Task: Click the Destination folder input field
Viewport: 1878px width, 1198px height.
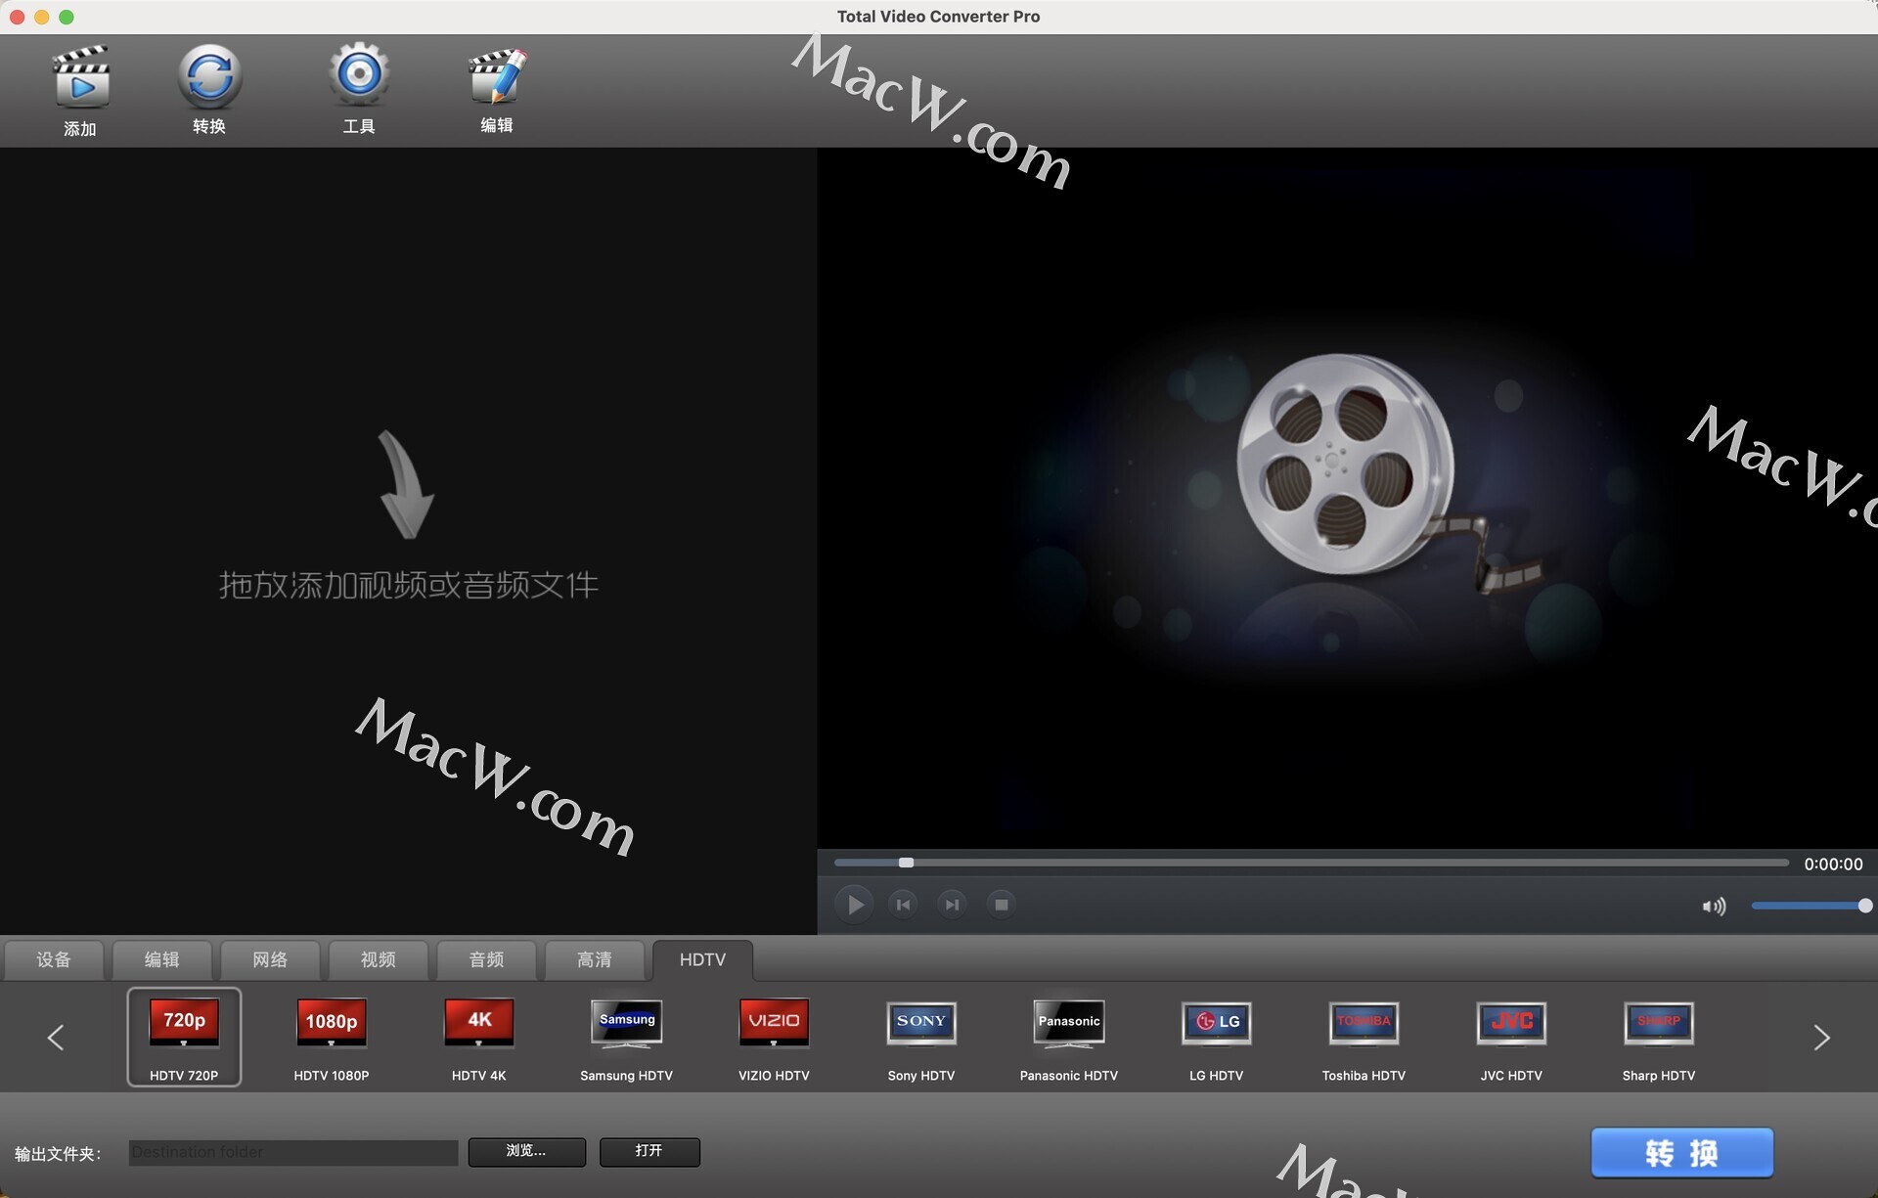Action: point(293,1152)
